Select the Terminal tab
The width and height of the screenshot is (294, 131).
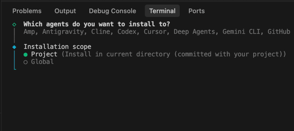[162, 11]
